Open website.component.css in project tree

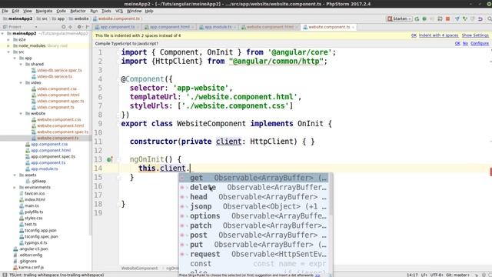59,120
